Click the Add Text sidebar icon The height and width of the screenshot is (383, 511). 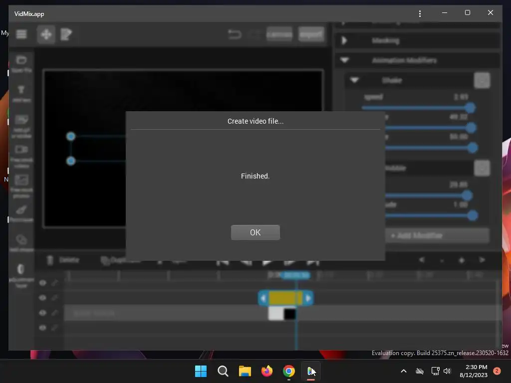pos(21,94)
